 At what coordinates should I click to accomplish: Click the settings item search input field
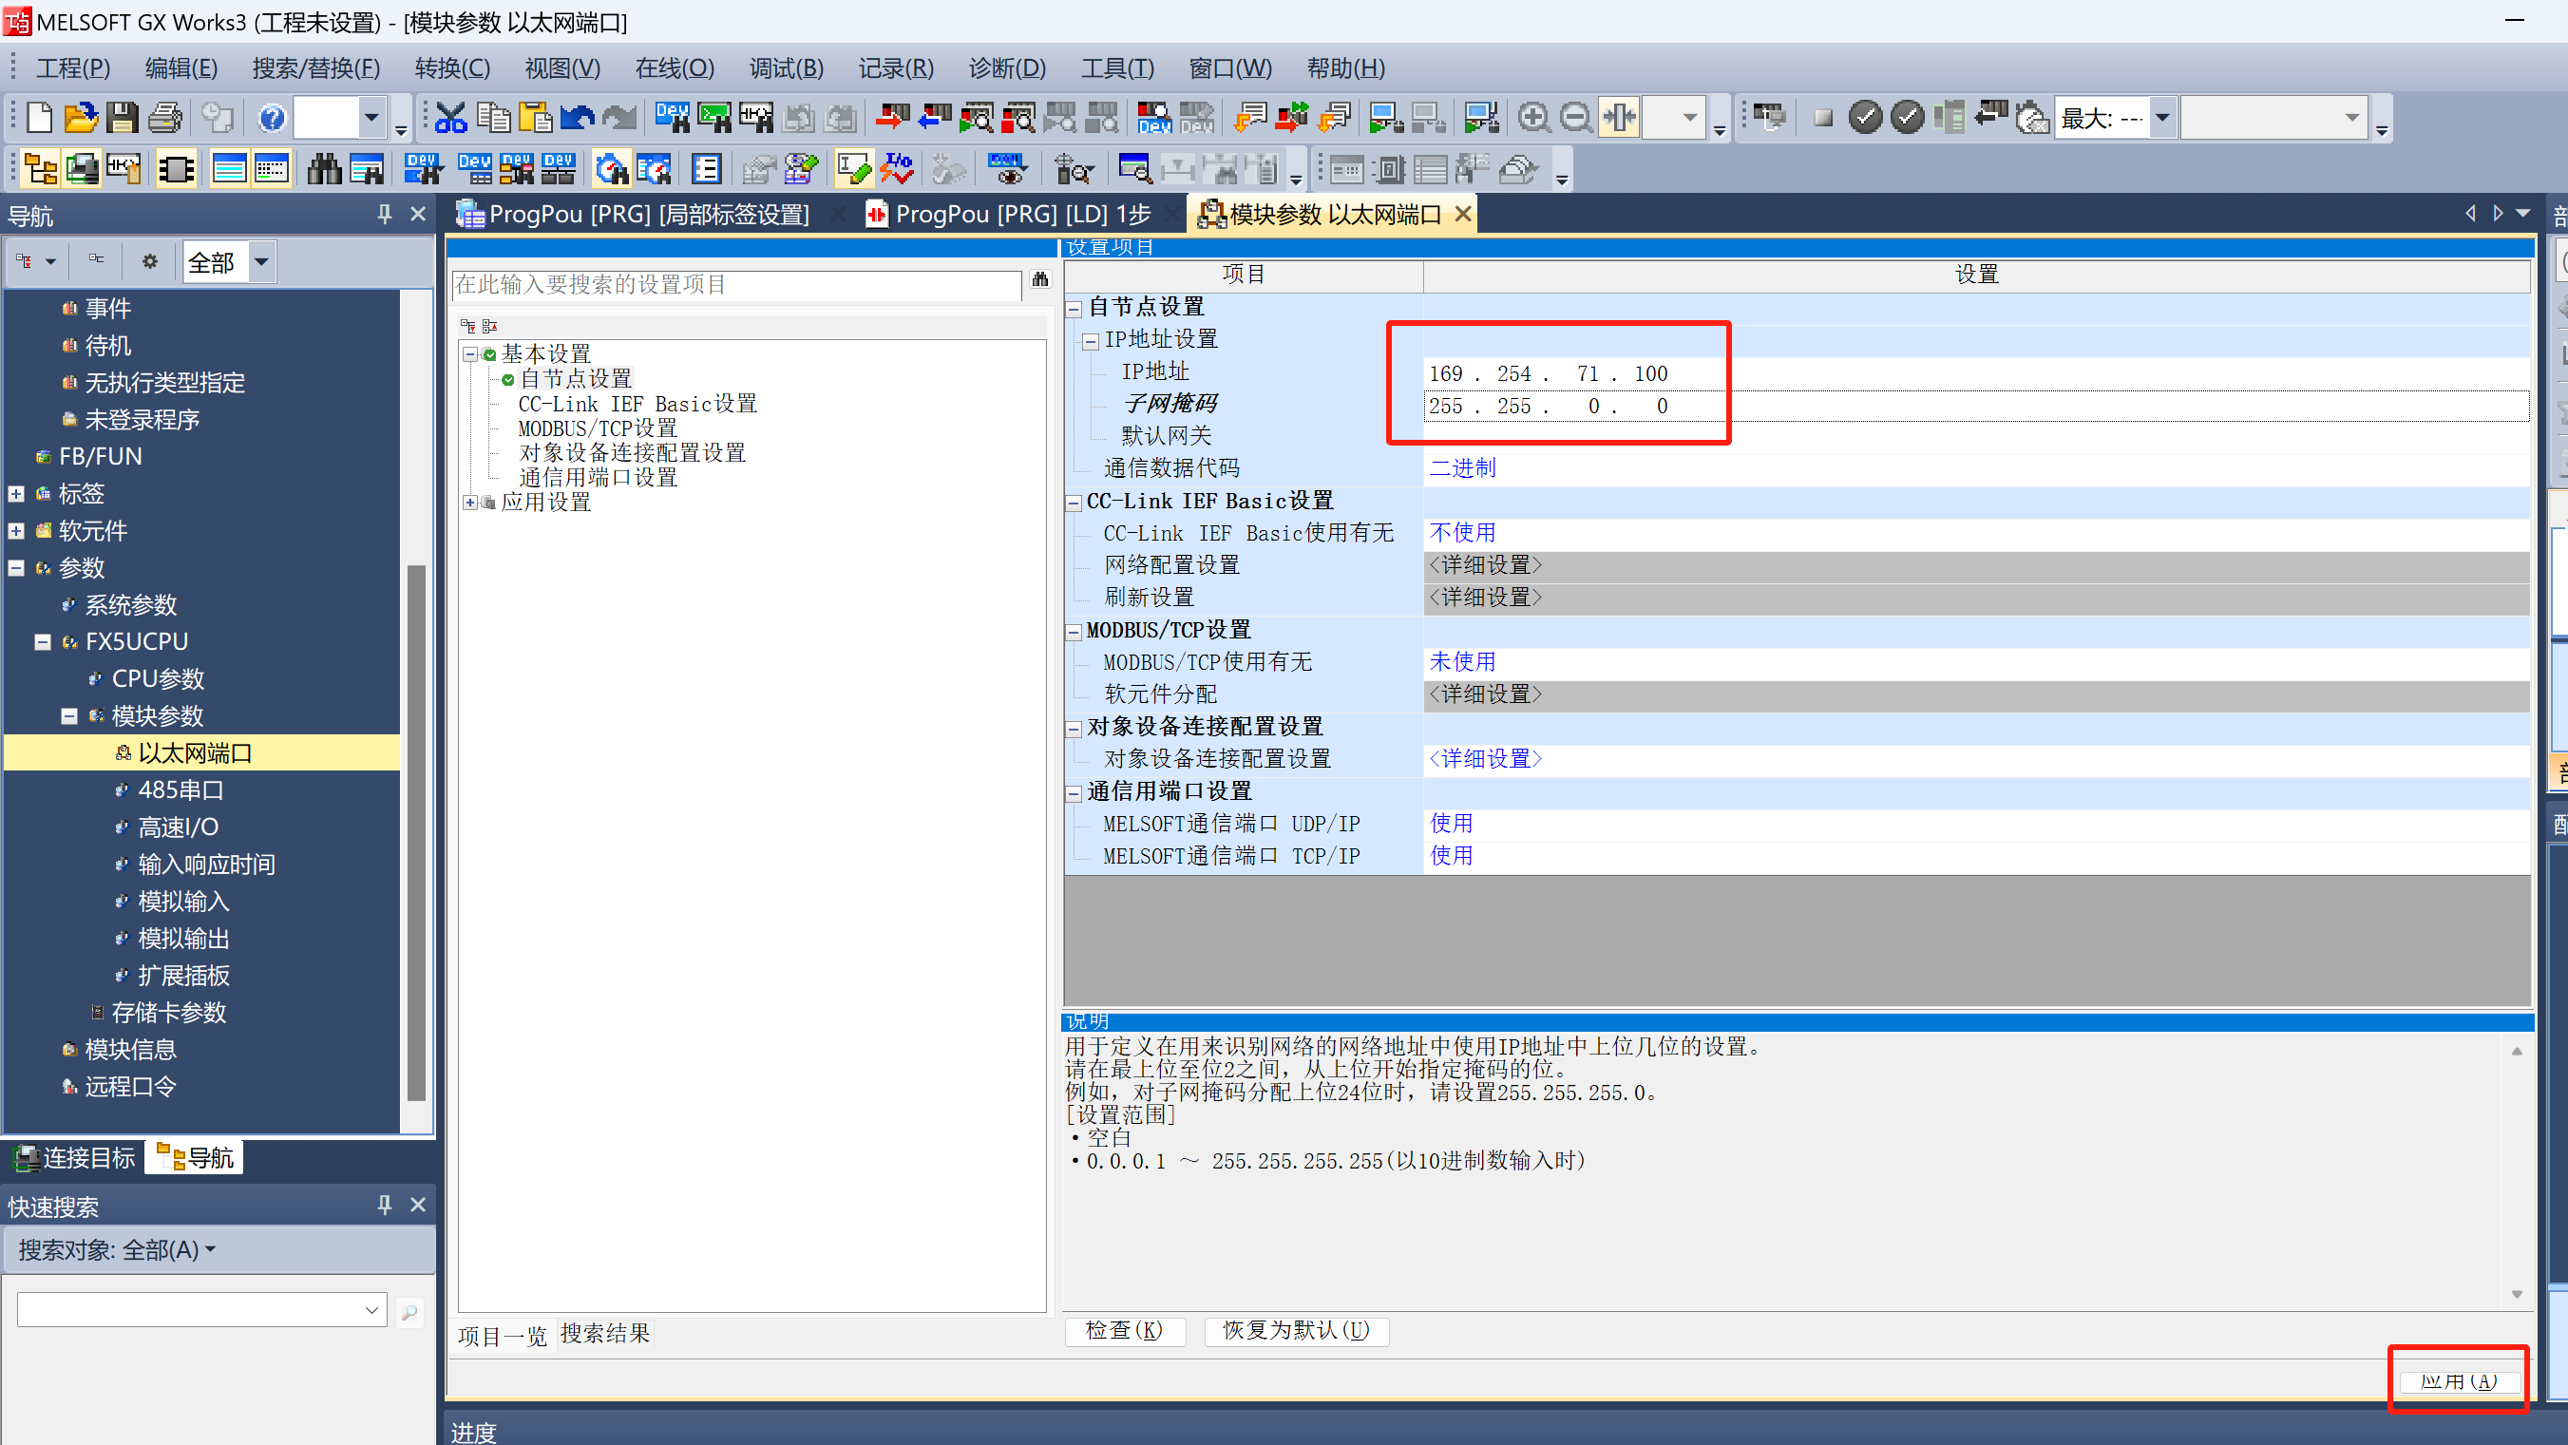737,285
